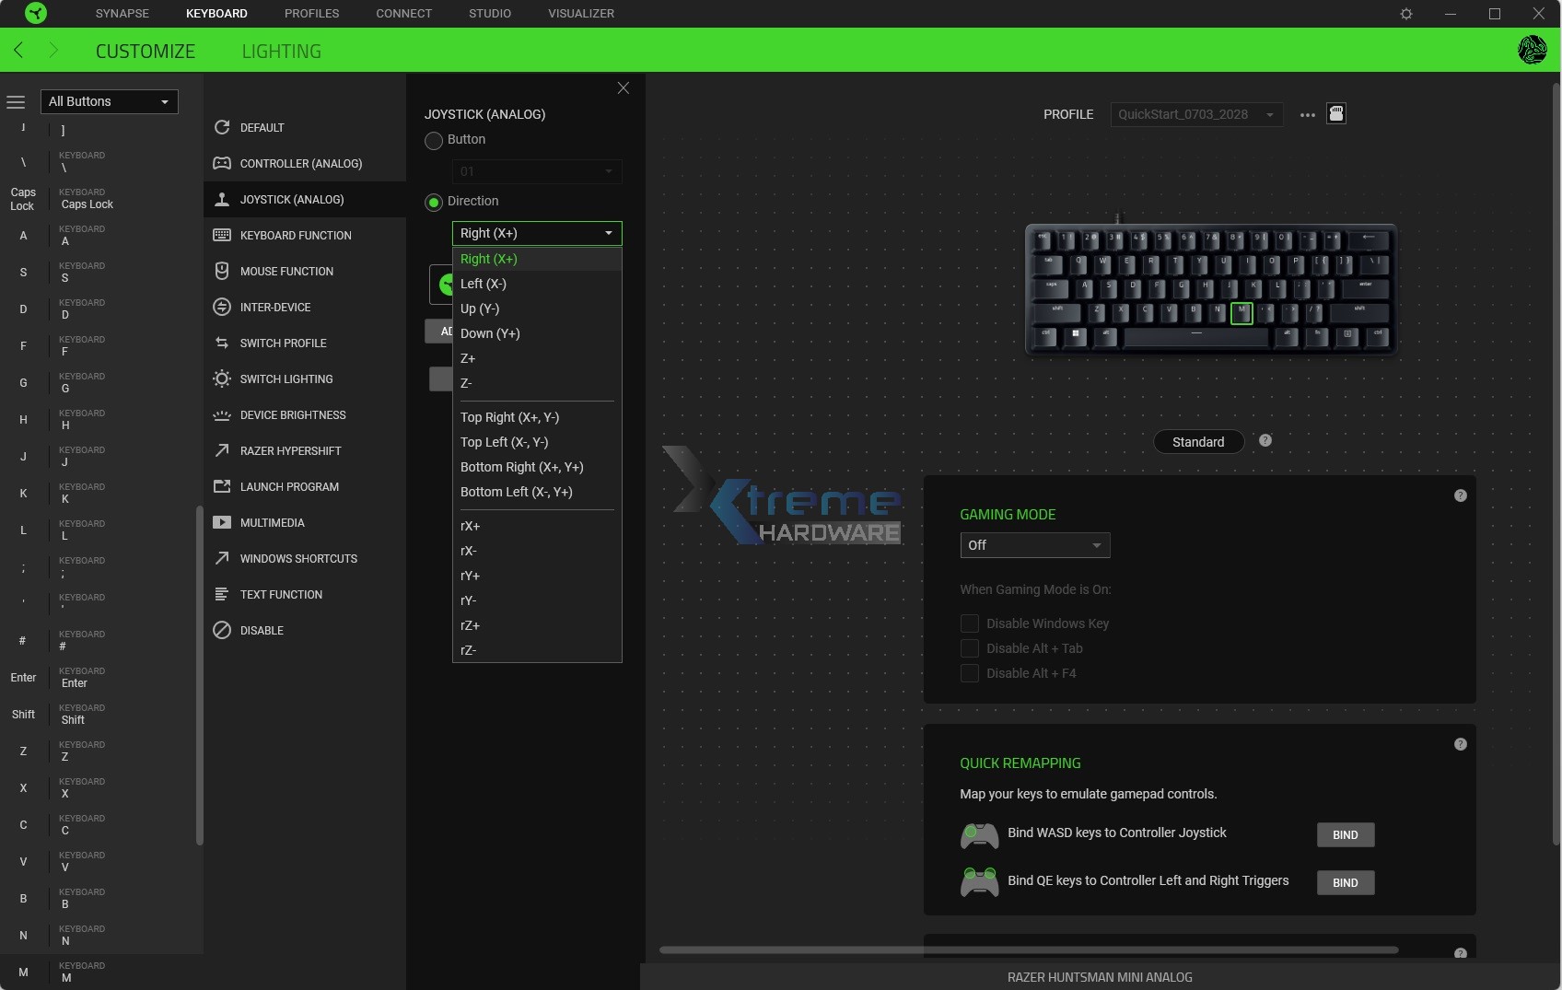This screenshot has width=1562, height=990.
Task: Click BIND for WASD joystick mapping
Action: [x=1344, y=834]
